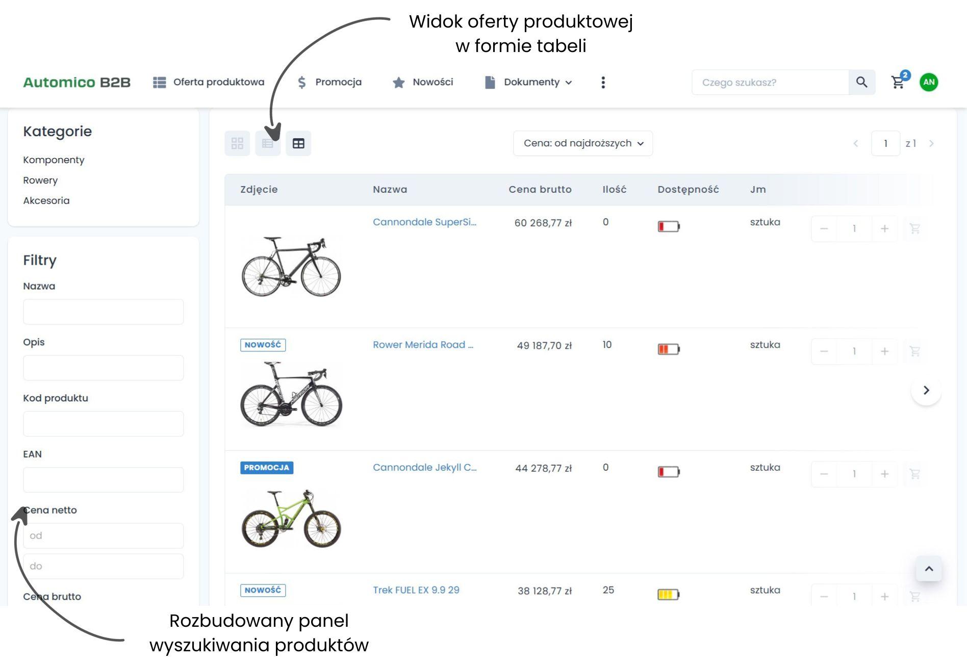The width and height of the screenshot is (967, 663).
Task: Switch to grid tile view
Action: [237, 143]
